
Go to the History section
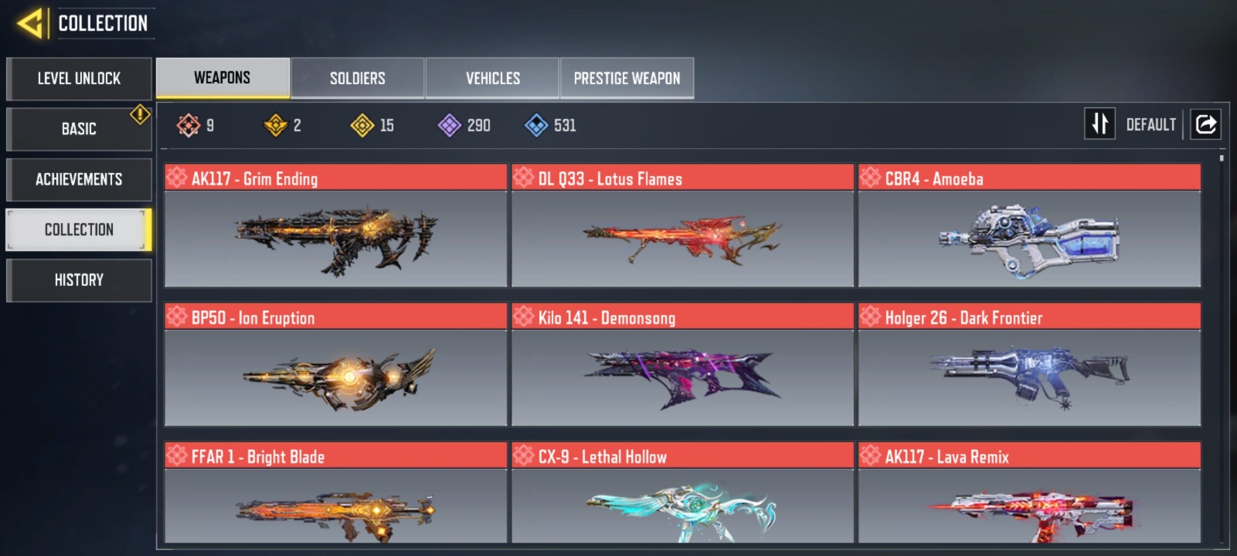point(79,280)
